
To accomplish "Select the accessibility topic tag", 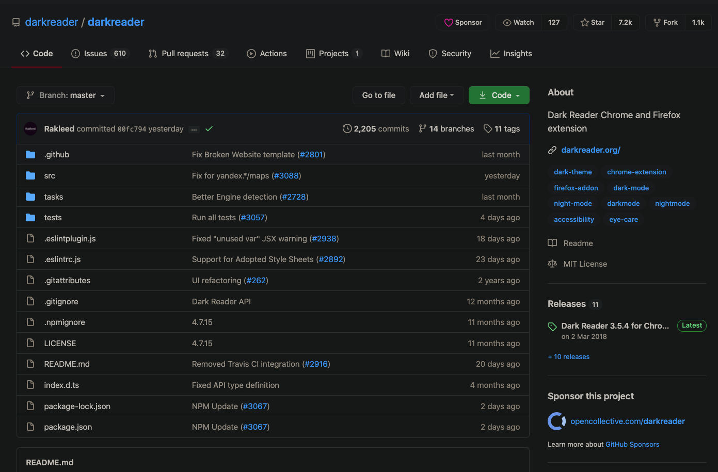I will tap(574, 220).
